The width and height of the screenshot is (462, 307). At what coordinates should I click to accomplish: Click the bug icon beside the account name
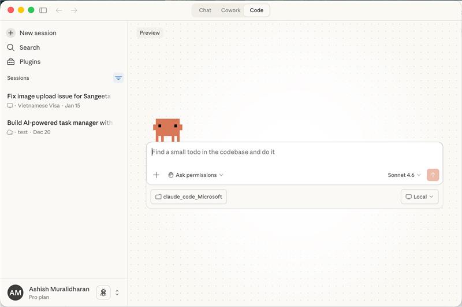[x=103, y=293]
